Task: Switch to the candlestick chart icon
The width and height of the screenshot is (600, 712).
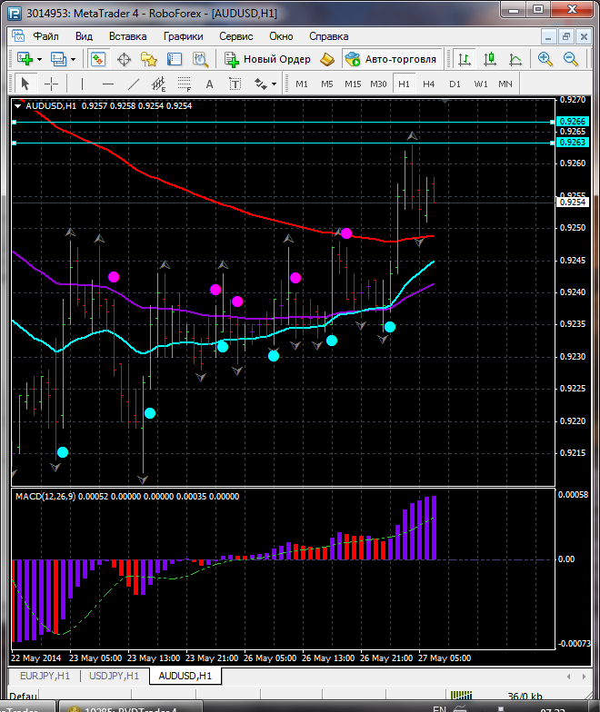Action: (490, 59)
